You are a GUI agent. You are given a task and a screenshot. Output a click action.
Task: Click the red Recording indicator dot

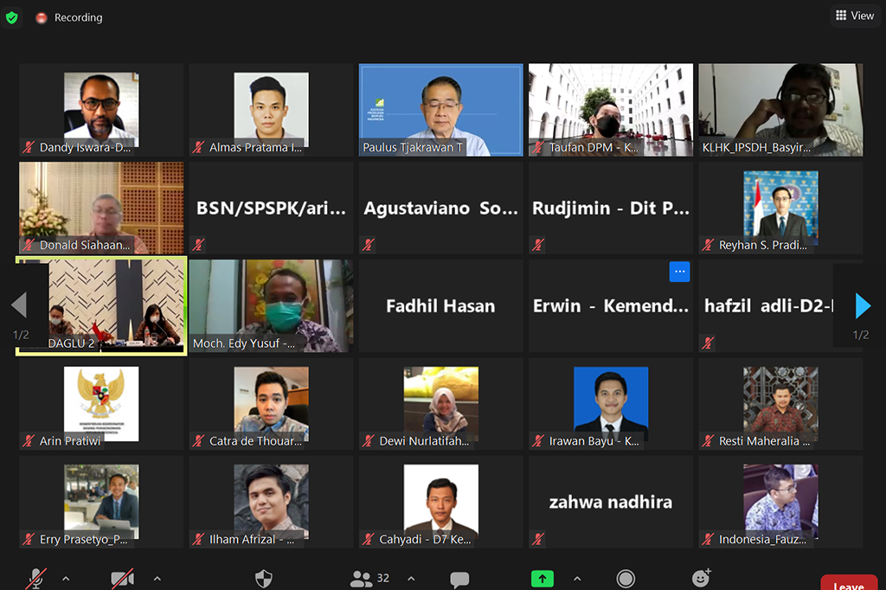pyautogui.click(x=42, y=18)
